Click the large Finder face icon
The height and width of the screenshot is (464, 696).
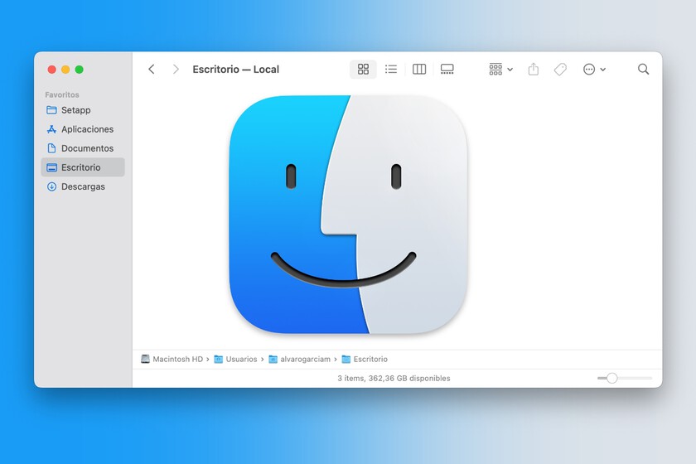tap(348, 215)
